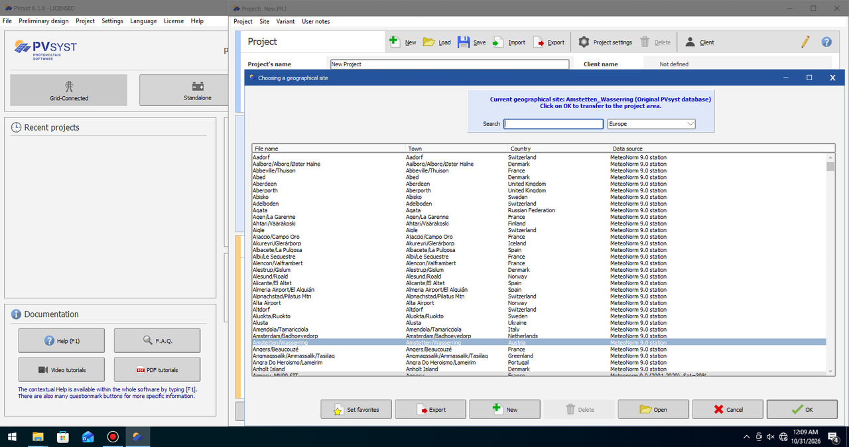Open Video tutorials button

pos(62,369)
